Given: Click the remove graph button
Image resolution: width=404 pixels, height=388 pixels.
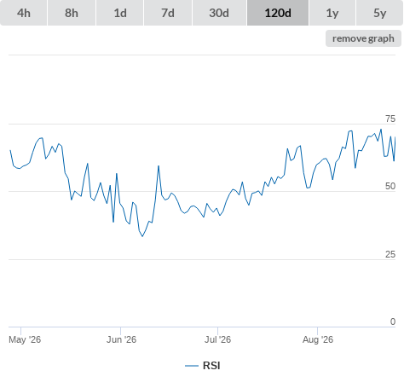Looking at the screenshot, I should click(363, 38).
